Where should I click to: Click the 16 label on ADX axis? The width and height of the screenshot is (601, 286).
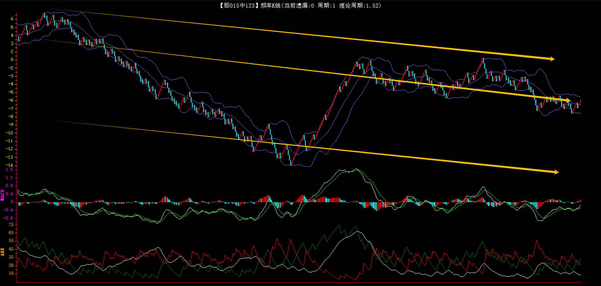click(x=11, y=273)
